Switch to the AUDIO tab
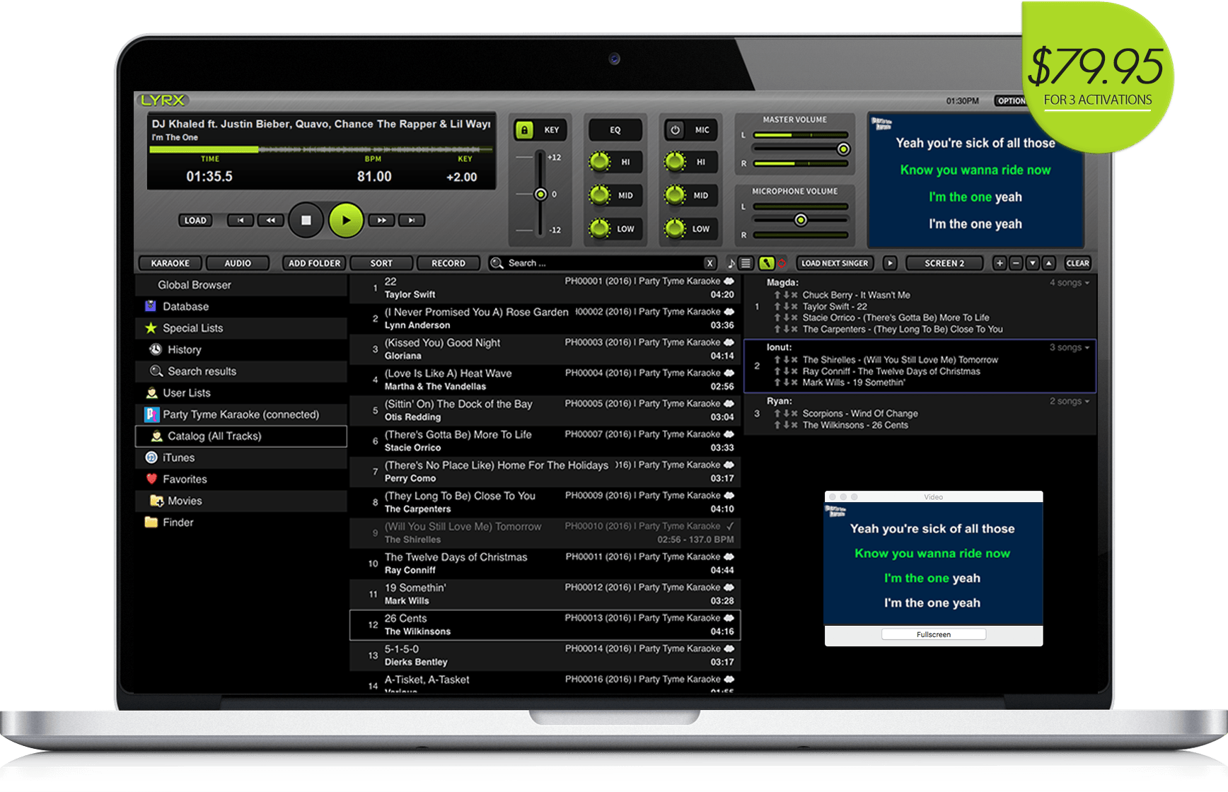Viewport: 1228px width, 792px height. 238,263
